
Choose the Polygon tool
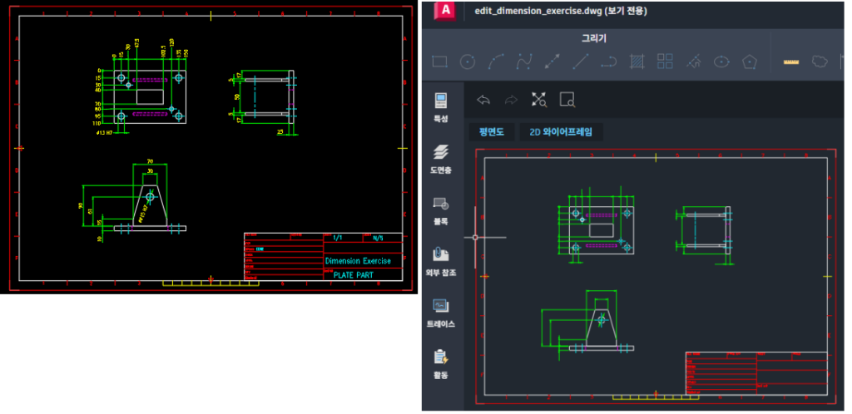tap(750, 62)
